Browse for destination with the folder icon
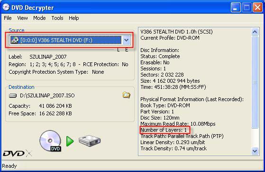 126,95
